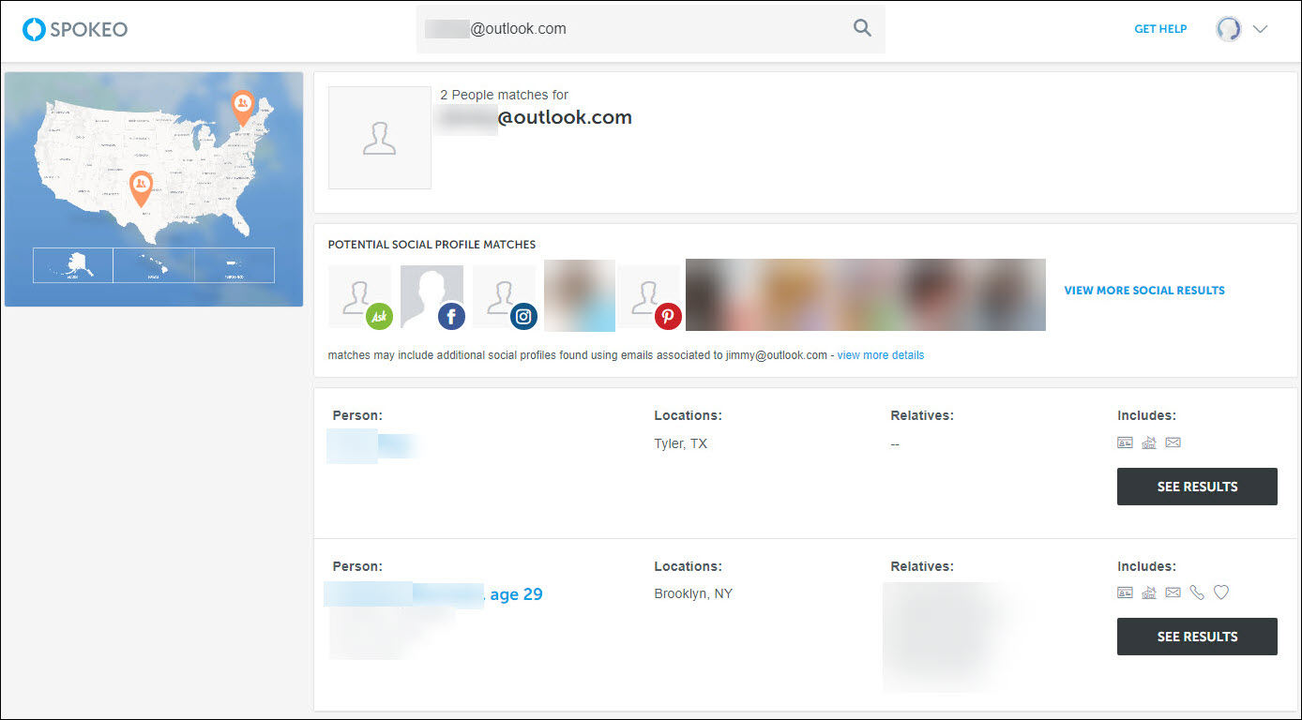Screen dimensions: 1302x720
Task: Open the GET HELP link
Action: [1160, 29]
